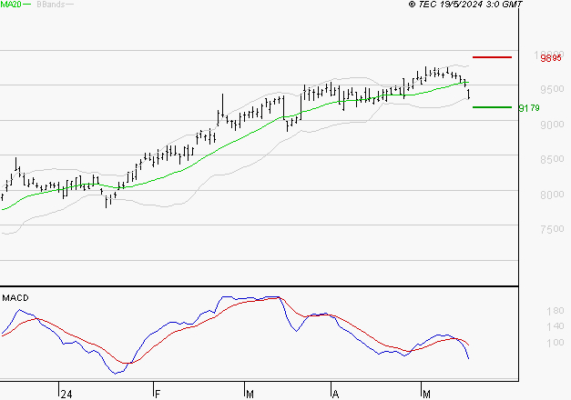Click the 100 MACD axis label
The image size is (571, 400).
coord(556,343)
